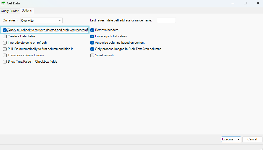
Task: Enable the Smart refresh checkbox
Action: tap(92, 55)
